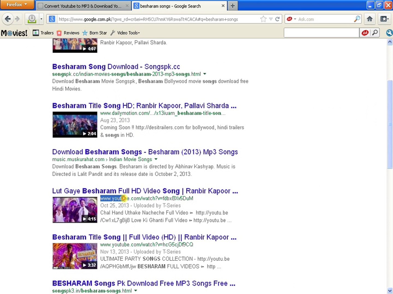Click the 'Ranbir Kapoor, Pallavi Sharda.' snippet text
Viewport: 393px width, 294px height.
pos(133,43)
